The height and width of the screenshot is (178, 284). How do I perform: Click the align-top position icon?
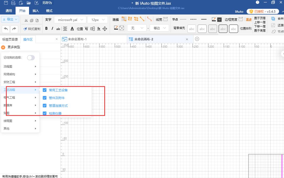coord(86,29)
